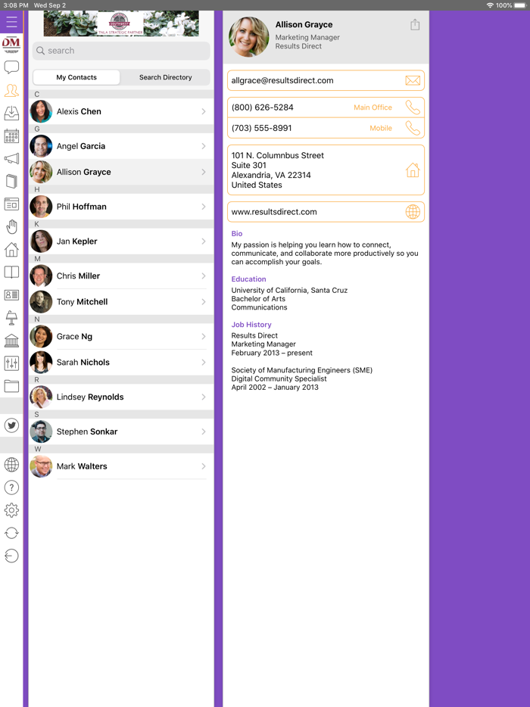Screen dimensions: 530x707
Task: Open the help question mark icon
Action: 11,487
